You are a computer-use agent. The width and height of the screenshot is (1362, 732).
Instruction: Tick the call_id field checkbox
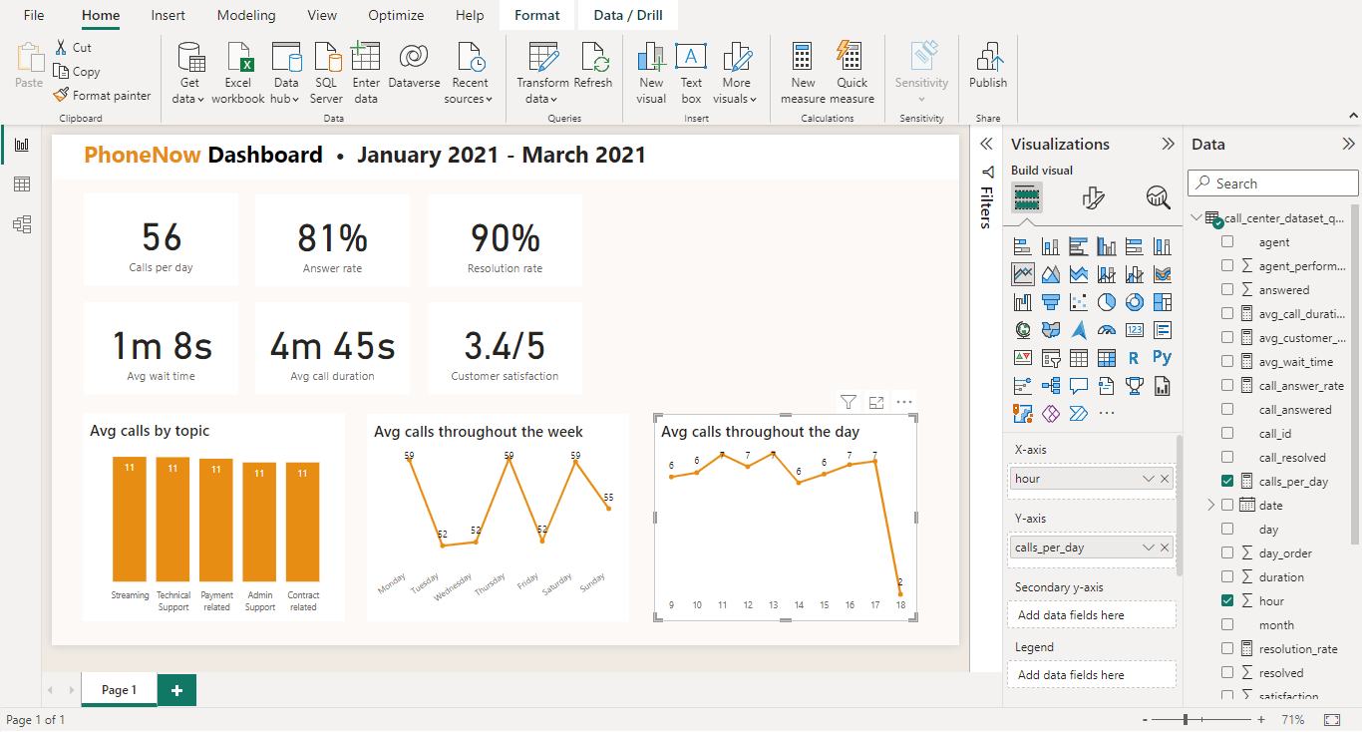tap(1227, 433)
